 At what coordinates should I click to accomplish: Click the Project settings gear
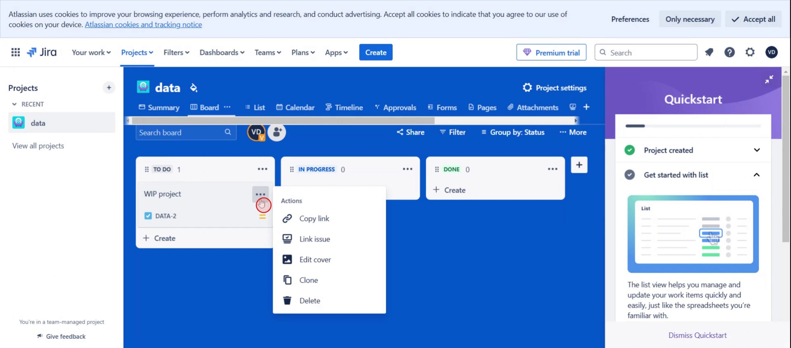527,88
